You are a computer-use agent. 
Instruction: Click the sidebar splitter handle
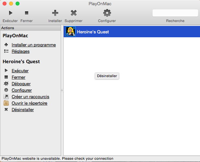(x=62, y=90)
